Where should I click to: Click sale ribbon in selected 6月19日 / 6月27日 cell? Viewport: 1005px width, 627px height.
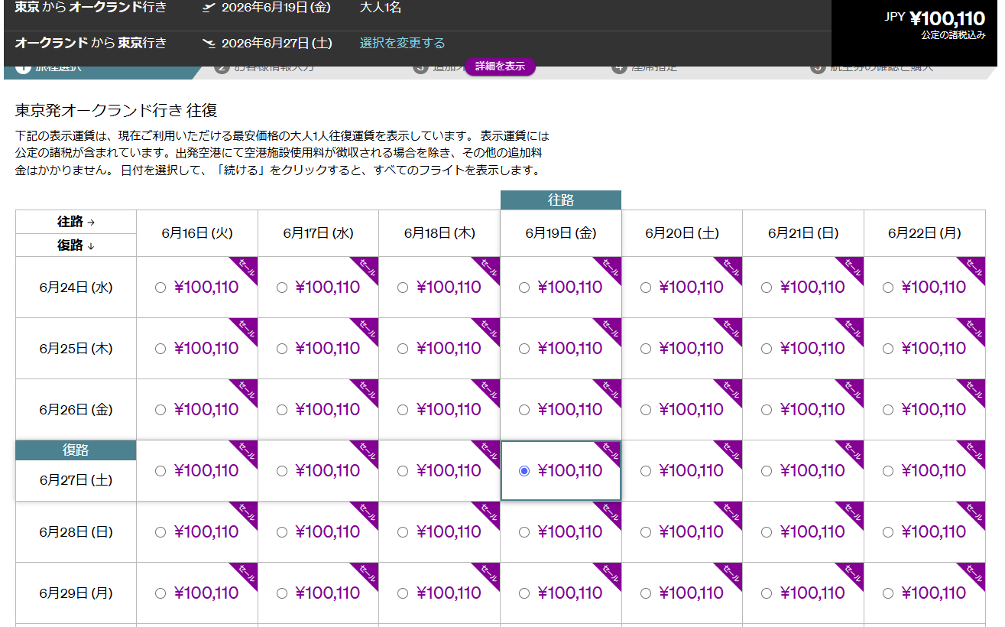(609, 453)
